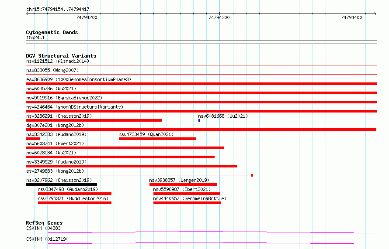Click the Cytogenetic Bands track title
The height and width of the screenshot is (249, 389).
[x=52, y=32]
